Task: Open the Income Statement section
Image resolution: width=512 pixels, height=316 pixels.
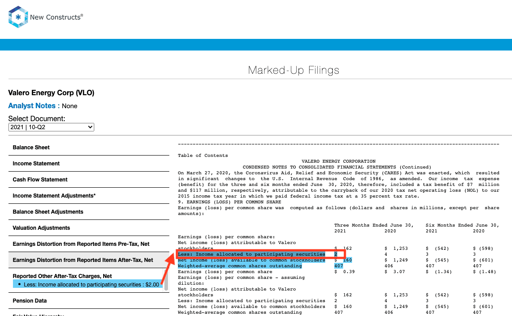Action: (89, 164)
